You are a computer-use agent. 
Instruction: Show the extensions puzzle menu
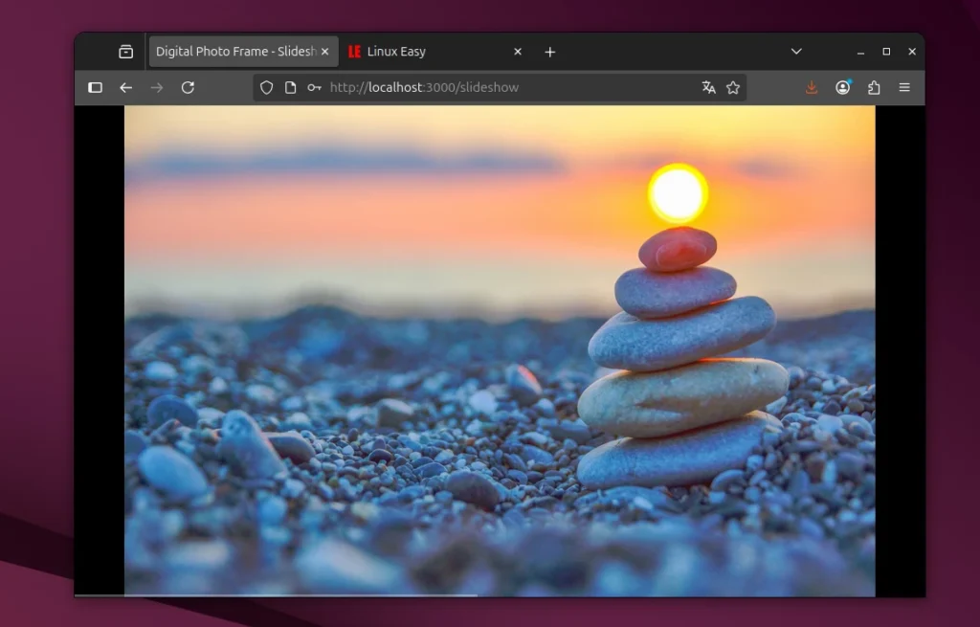(874, 87)
